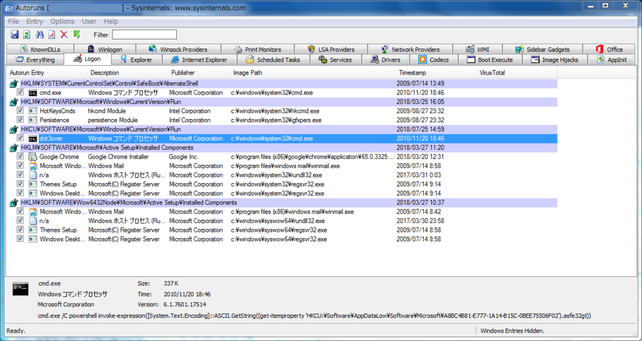Image resolution: width=642 pixels, height=341 pixels.
Task: Toggle checkbox for system32\rundll32.exe n/a row
Action: 20,175
